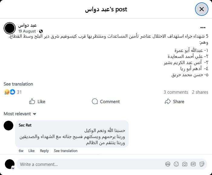Attach a photo using camera icon

coord(185,164)
